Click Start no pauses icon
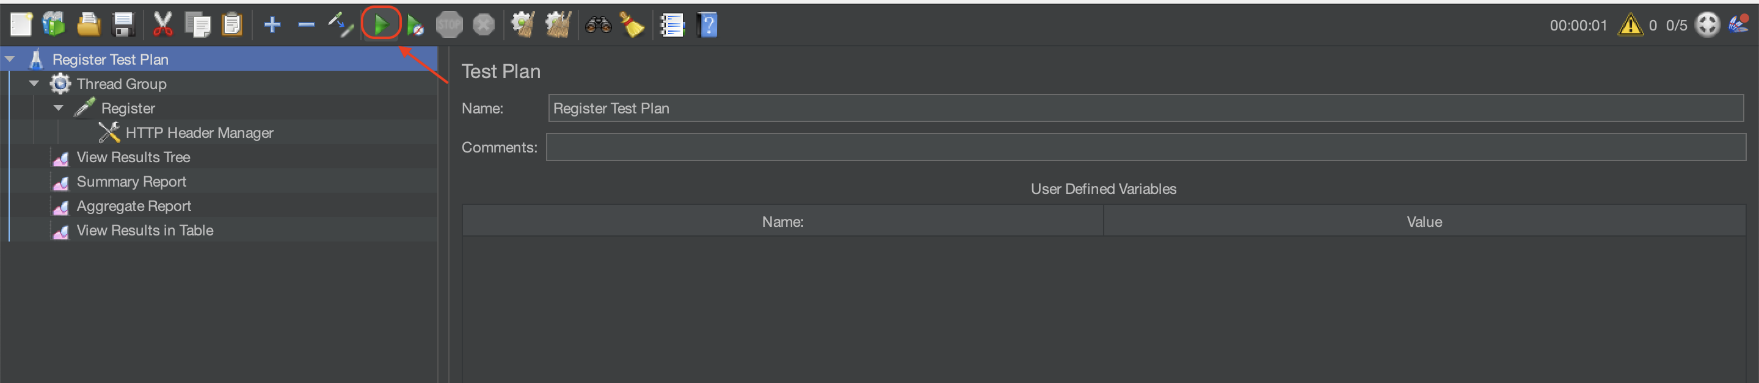This screenshot has width=1759, height=383. pos(415,26)
